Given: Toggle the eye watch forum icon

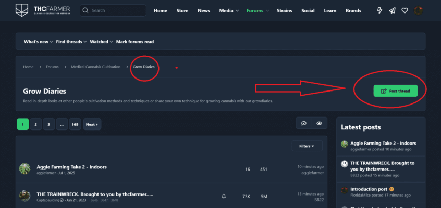Looking at the screenshot, I should click(x=319, y=123).
